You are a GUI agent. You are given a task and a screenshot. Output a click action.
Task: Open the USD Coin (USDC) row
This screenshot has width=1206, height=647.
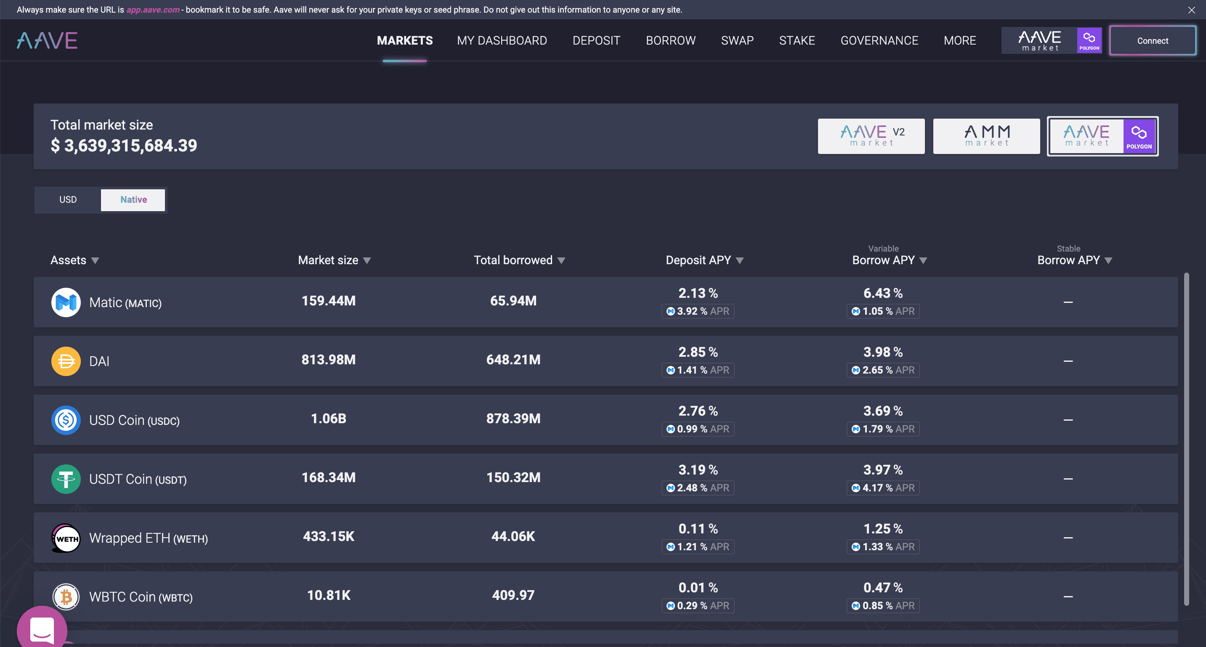[606, 420]
